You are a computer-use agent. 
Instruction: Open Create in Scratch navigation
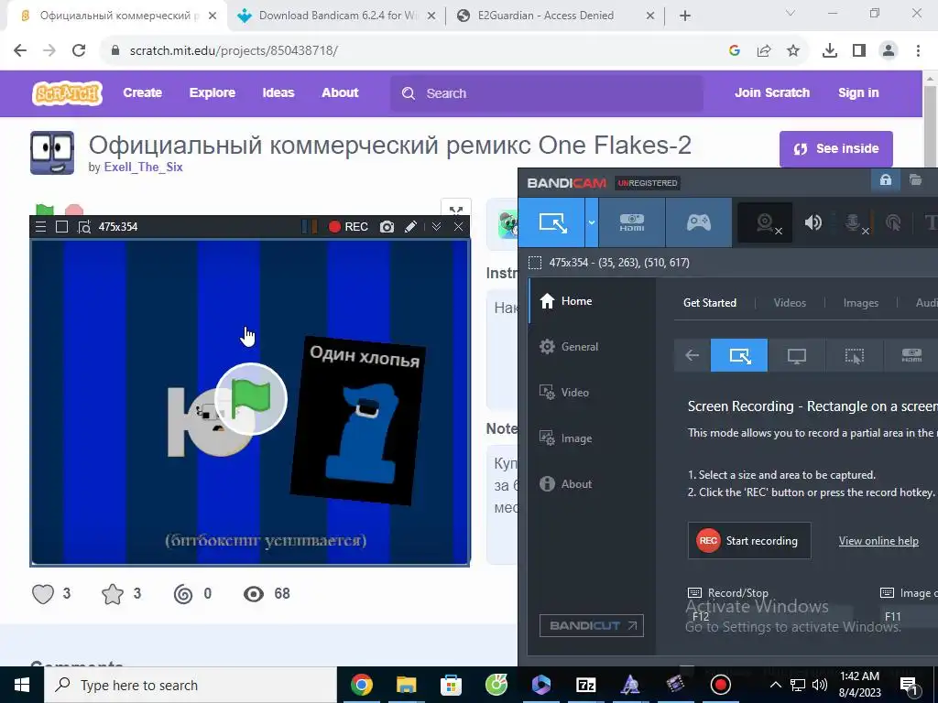click(142, 92)
